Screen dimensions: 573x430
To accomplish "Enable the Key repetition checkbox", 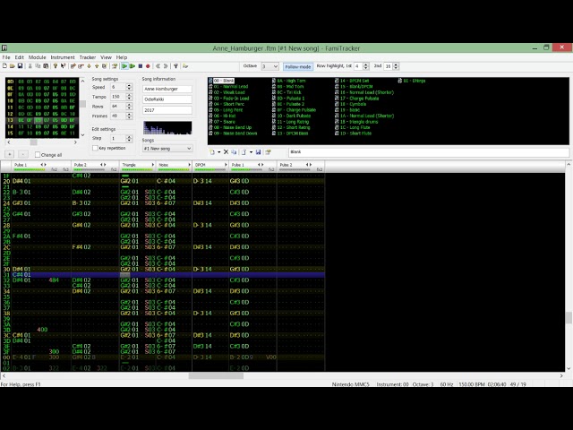I will [x=96, y=148].
